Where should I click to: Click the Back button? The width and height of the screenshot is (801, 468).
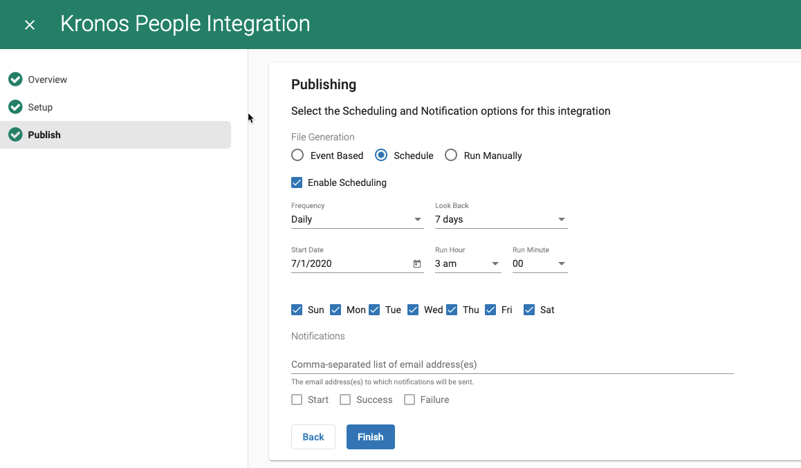pyautogui.click(x=313, y=437)
